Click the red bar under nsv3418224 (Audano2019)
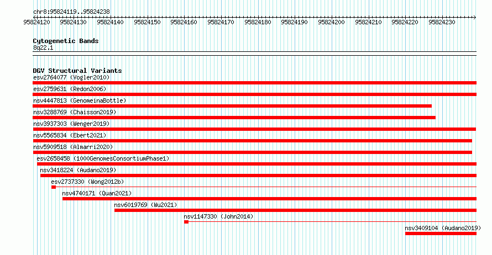The image size is (492, 255). click(x=259, y=176)
